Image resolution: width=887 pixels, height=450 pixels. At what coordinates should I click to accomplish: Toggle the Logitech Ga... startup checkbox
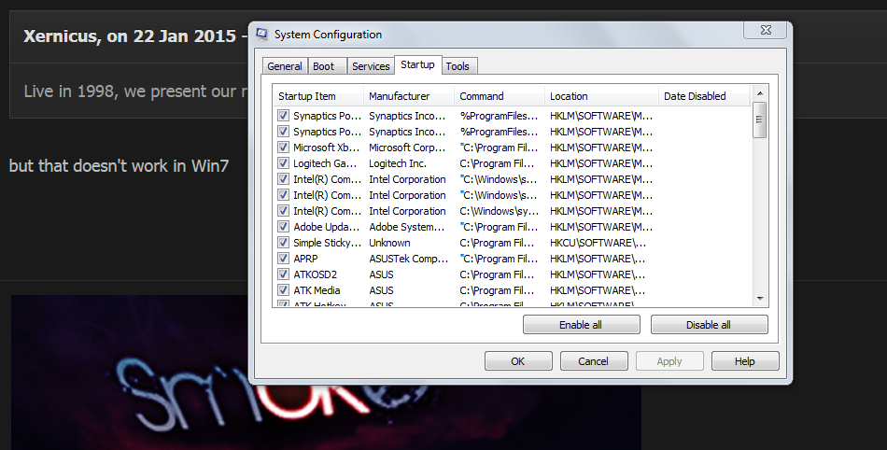tap(284, 162)
